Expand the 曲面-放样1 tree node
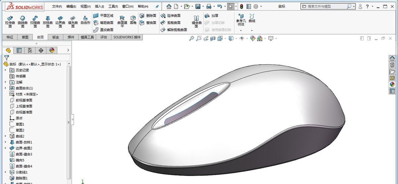 (x=5, y=142)
